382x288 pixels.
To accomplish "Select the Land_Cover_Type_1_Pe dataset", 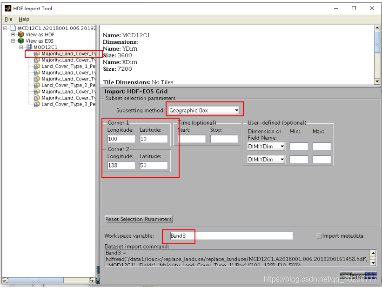I will [68, 66].
